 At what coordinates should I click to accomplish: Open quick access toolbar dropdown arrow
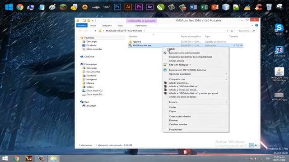93,21
